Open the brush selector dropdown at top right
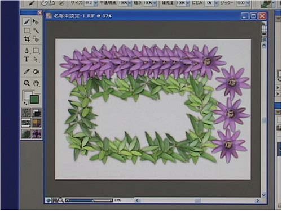The width and height of the screenshot is (282, 211). (x=273, y=3)
